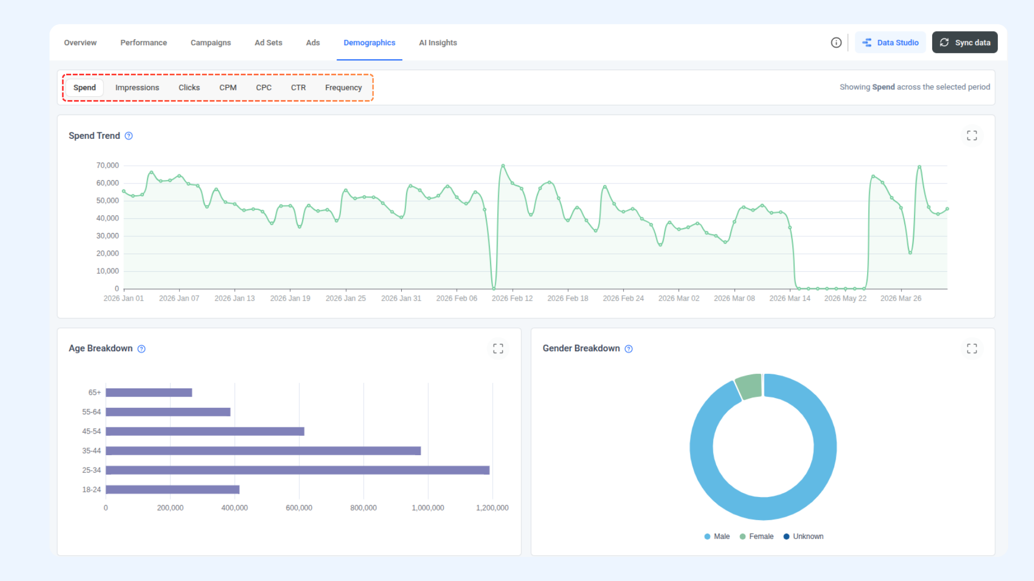The image size is (1034, 581).
Task: Open Data Studio
Action: pos(890,42)
